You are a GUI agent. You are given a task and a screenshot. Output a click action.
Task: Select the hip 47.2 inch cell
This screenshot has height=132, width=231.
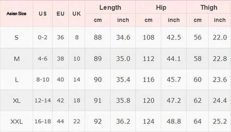174,100
